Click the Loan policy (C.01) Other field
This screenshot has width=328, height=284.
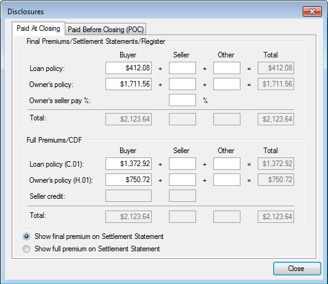click(227, 164)
